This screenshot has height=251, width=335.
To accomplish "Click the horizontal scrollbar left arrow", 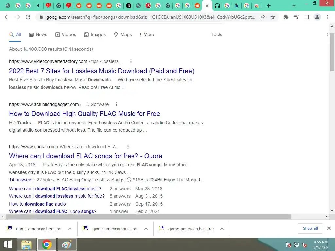I will (2, 216).
